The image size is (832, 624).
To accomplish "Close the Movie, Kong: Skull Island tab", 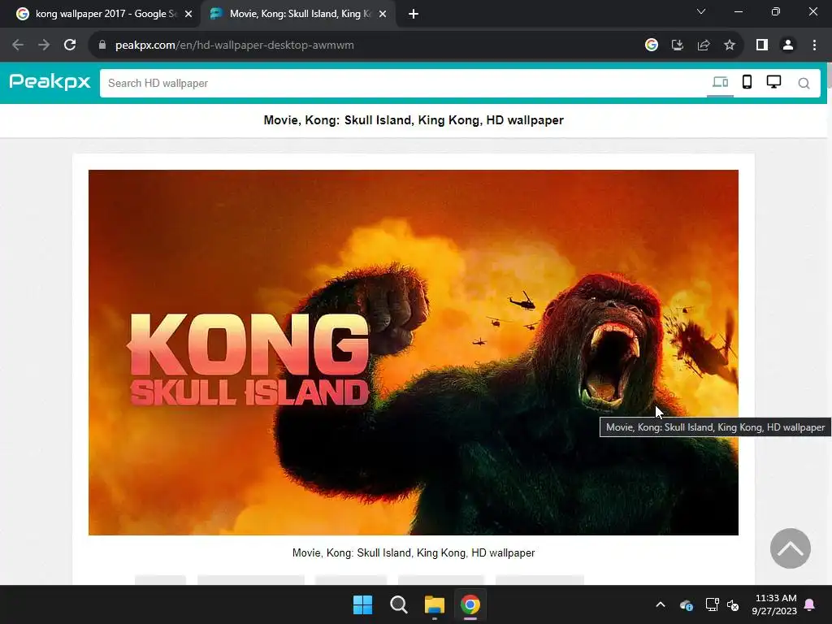I will point(383,14).
